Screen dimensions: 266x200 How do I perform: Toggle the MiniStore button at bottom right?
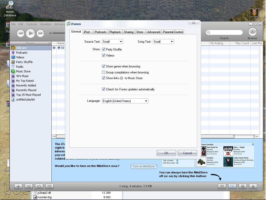pyautogui.click(x=222, y=186)
